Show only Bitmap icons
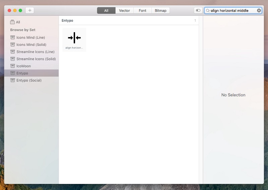 coord(160,10)
